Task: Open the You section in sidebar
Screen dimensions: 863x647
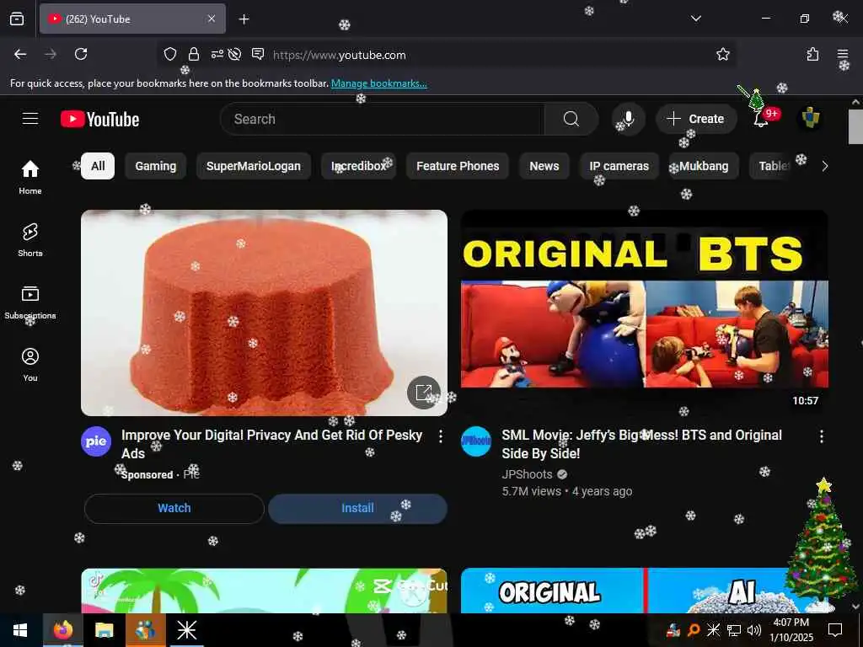Action: pyautogui.click(x=30, y=364)
